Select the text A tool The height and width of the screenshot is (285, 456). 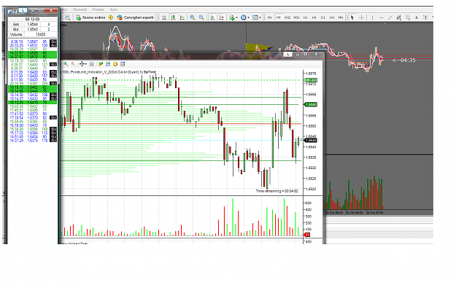coord(417,17)
